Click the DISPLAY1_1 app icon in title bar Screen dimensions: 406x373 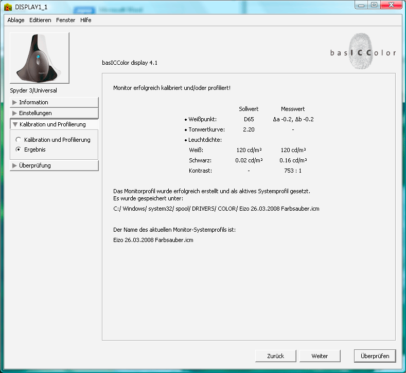[8, 6]
